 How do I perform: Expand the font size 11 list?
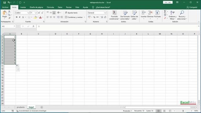[36, 13]
